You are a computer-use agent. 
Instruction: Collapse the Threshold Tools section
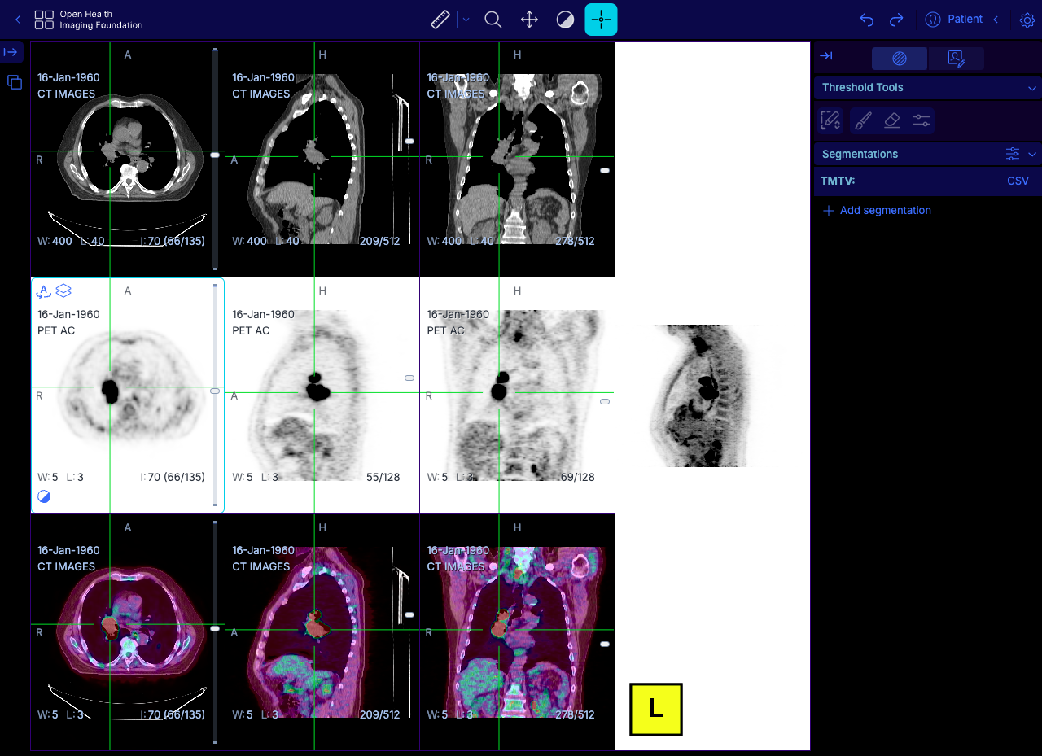point(1032,88)
